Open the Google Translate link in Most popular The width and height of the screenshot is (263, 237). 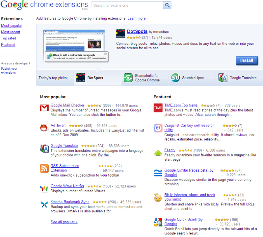[x=64, y=146]
